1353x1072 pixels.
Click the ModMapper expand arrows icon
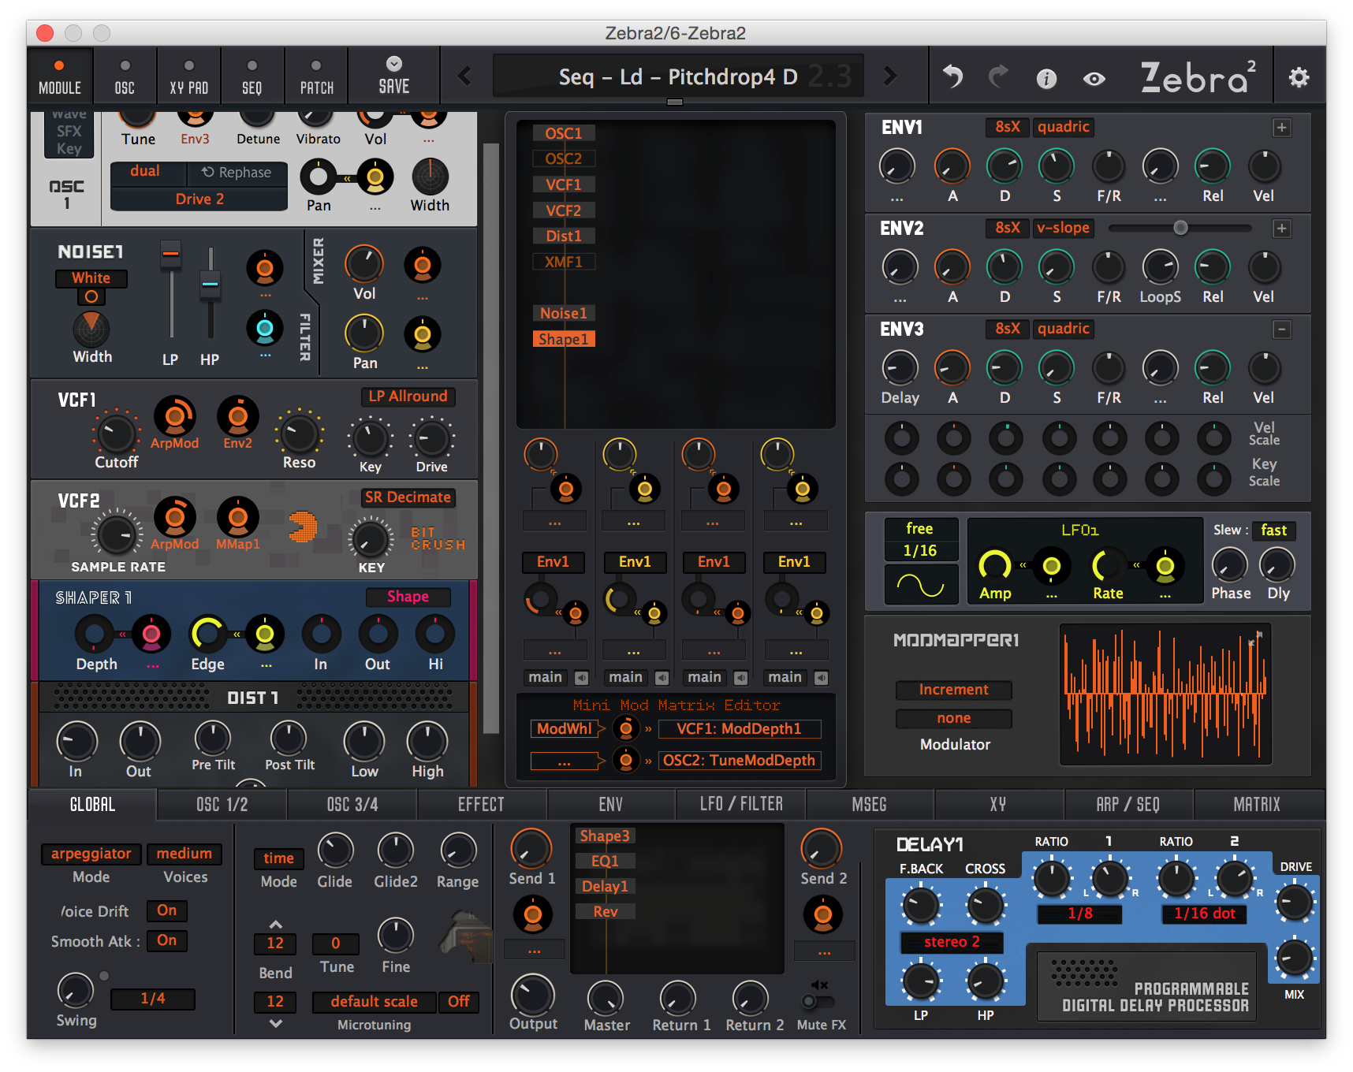coord(1255,638)
